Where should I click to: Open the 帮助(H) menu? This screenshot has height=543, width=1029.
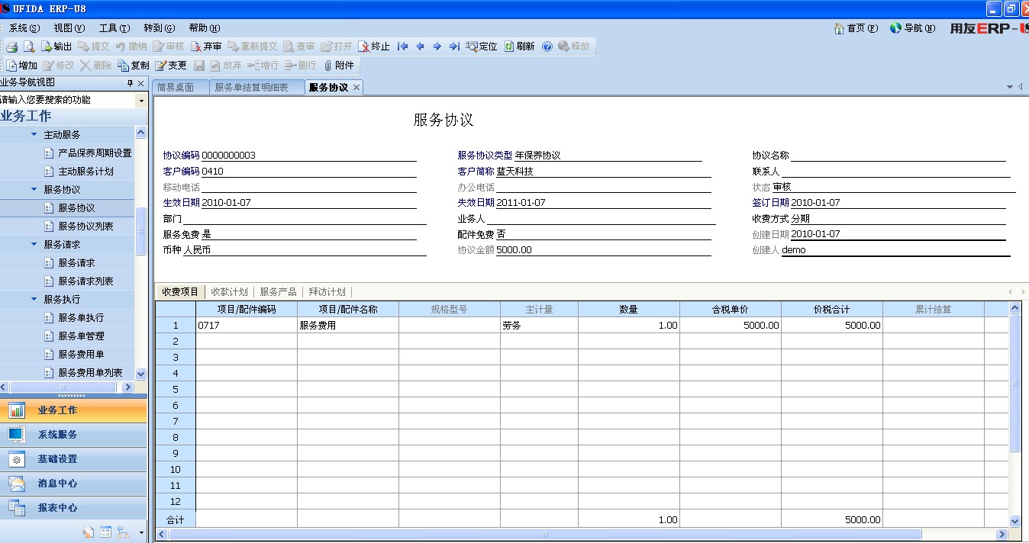point(204,28)
